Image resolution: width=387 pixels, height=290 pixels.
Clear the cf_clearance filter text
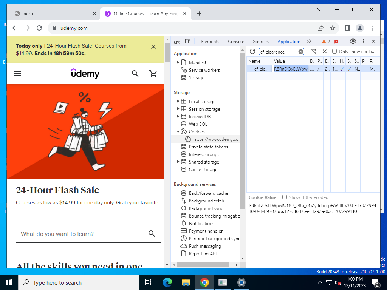click(300, 52)
